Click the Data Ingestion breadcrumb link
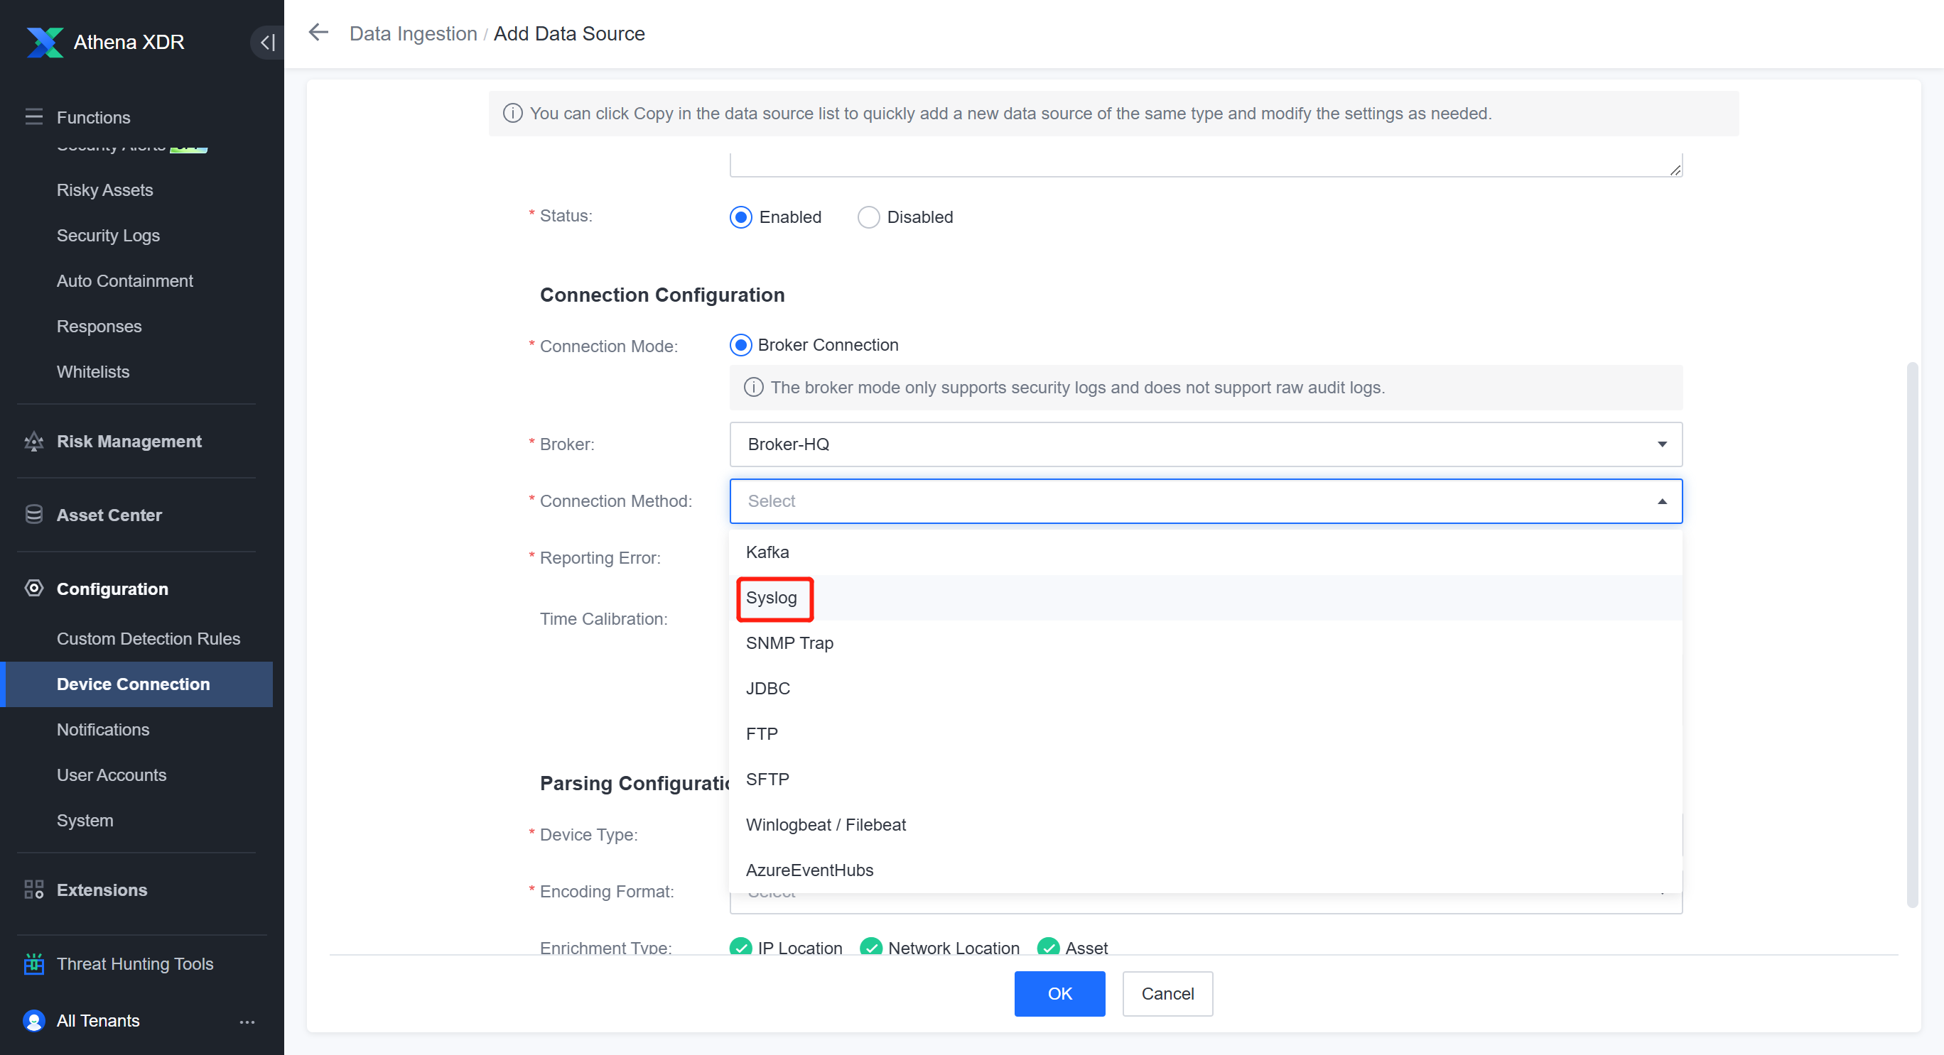Image resolution: width=1944 pixels, height=1055 pixels. tap(412, 33)
